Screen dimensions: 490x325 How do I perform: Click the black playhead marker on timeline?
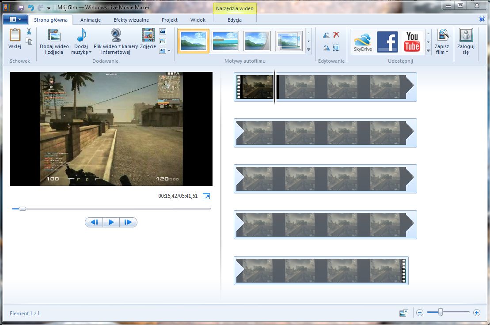pos(275,87)
